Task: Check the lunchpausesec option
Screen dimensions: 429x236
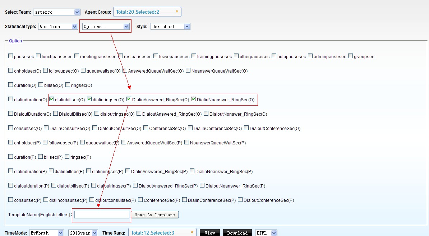Action: 38,56
